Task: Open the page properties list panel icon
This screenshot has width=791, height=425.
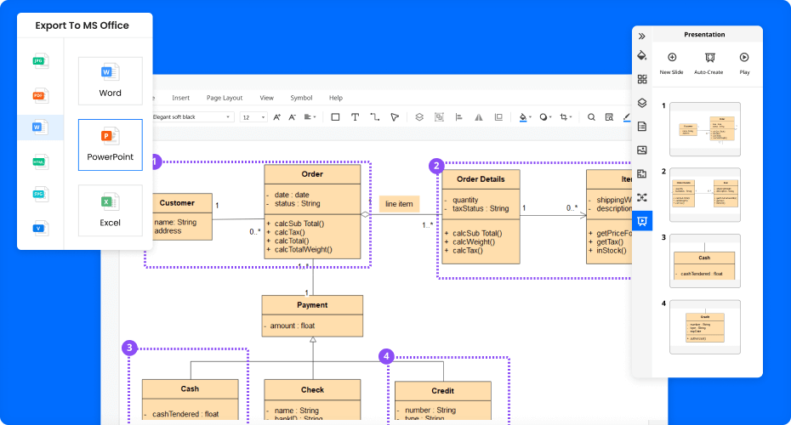Action: (641, 127)
